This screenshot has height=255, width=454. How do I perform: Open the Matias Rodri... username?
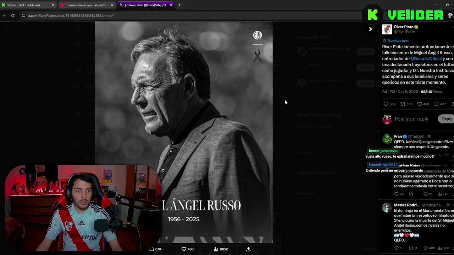coord(407,205)
